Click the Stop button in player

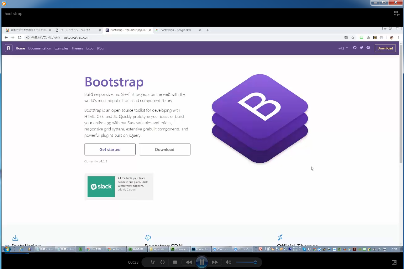pyautogui.click(x=175, y=262)
